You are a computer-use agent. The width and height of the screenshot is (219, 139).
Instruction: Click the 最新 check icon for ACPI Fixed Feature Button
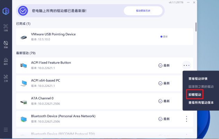[x=160, y=65]
